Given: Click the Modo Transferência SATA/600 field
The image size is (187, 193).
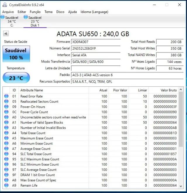Looking at the screenshot, I should [96, 62].
